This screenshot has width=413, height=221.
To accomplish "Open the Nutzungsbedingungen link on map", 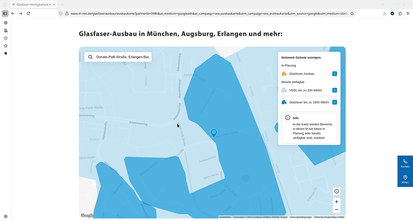I will coord(301,217).
